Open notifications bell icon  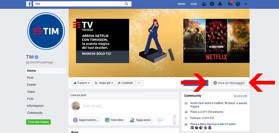point(220,4)
